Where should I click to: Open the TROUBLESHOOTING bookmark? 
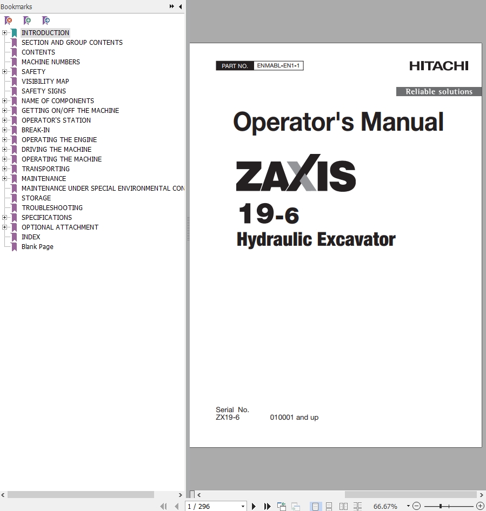pos(52,207)
